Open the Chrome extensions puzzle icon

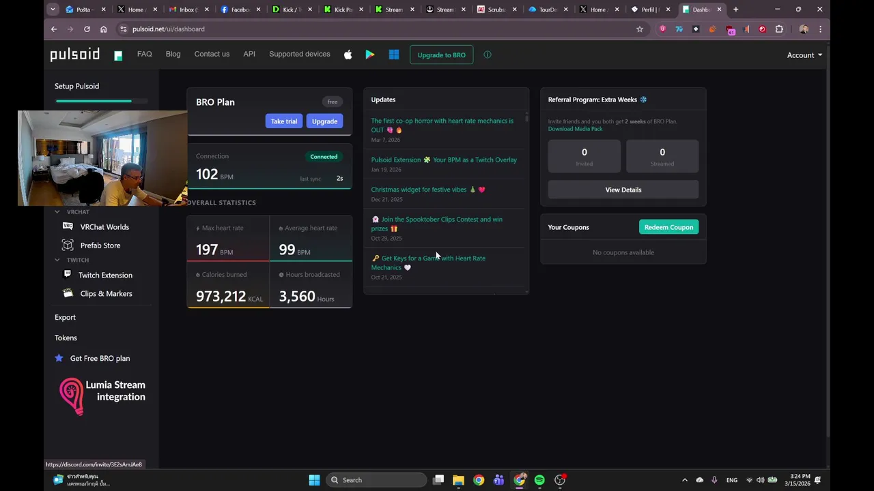coord(779,29)
